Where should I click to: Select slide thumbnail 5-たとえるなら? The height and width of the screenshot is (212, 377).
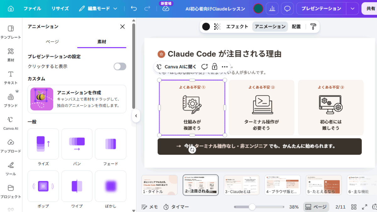[x=324, y=185]
